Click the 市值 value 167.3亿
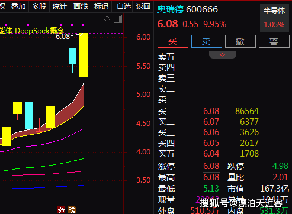The width and height of the screenshot is (292, 214). click(x=275, y=189)
